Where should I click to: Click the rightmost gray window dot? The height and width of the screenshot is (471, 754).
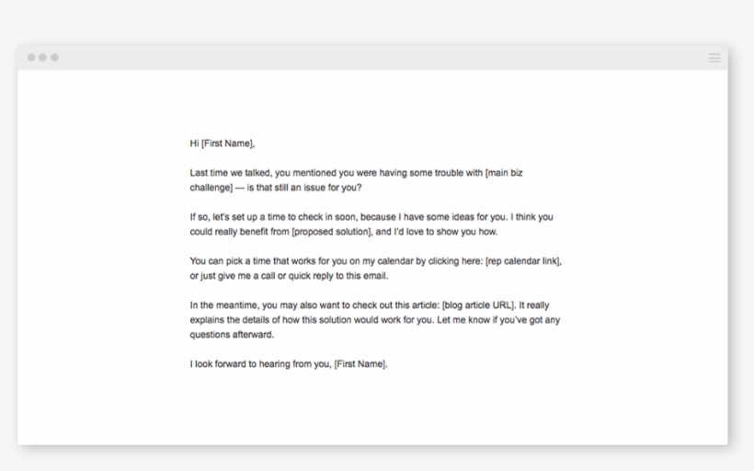54,58
